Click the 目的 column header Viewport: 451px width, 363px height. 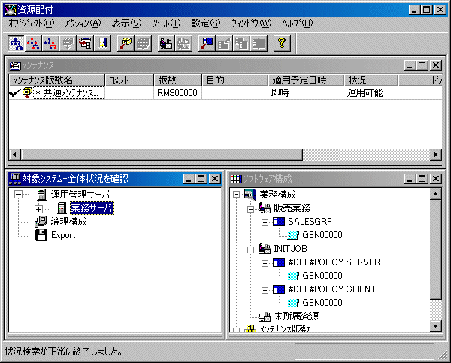[x=235, y=80]
